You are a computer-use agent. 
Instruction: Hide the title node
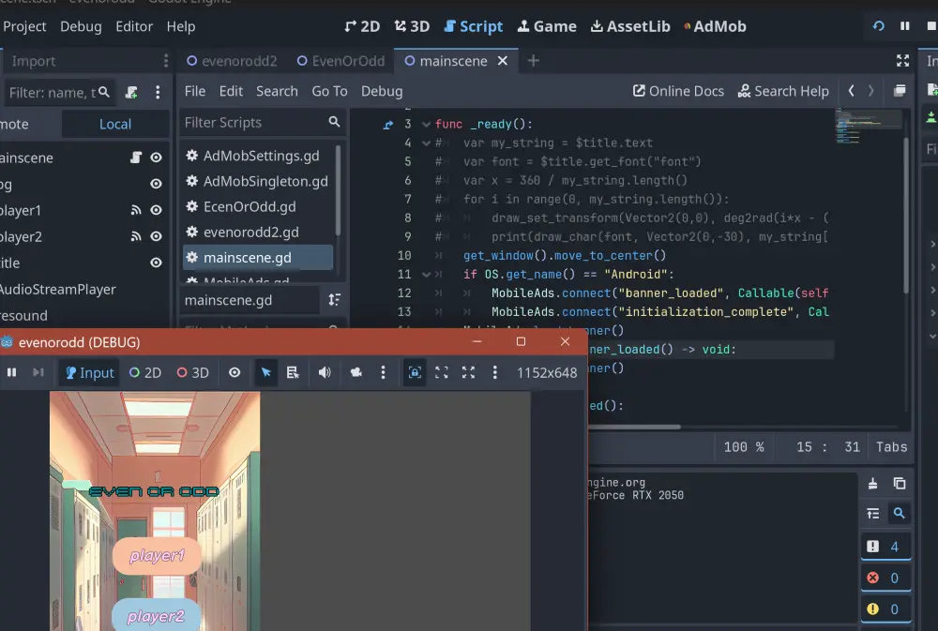[x=156, y=263]
